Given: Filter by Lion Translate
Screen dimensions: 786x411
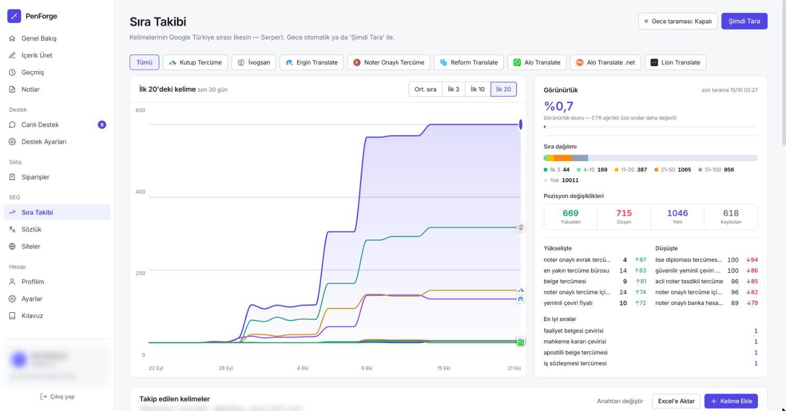Looking at the screenshot, I should 675,62.
